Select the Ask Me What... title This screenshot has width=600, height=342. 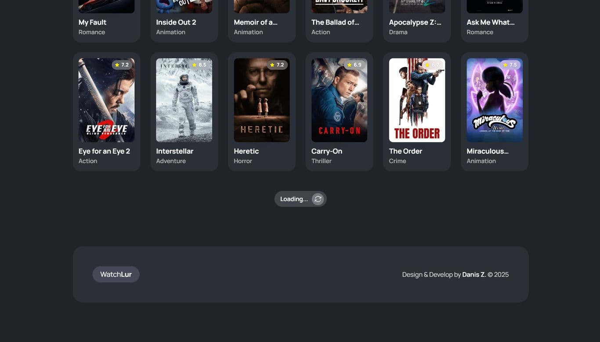pyautogui.click(x=491, y=22)
